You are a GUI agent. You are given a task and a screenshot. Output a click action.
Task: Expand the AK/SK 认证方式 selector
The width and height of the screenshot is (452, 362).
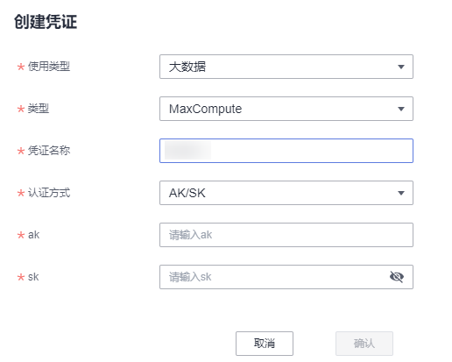tap(286, 193)
